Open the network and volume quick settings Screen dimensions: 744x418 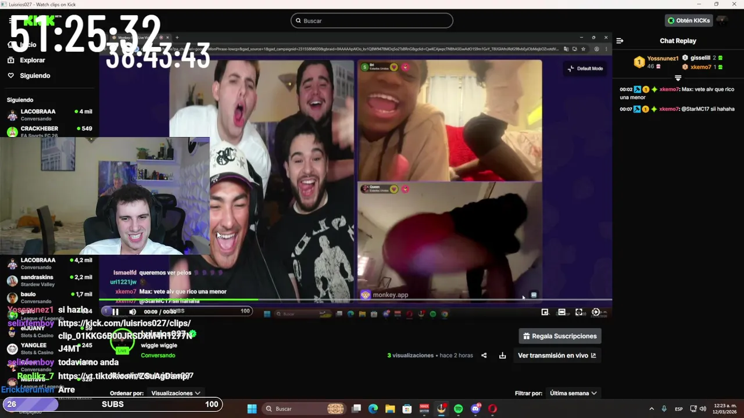click(x=699, y=409)
